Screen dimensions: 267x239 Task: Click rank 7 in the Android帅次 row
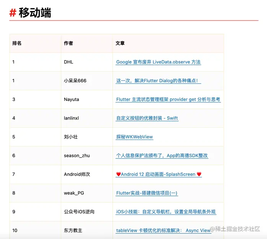coord(14,174)
